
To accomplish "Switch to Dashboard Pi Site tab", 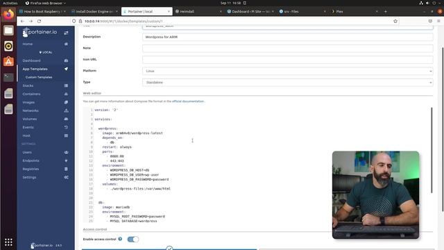I will (x=250, y=12).
